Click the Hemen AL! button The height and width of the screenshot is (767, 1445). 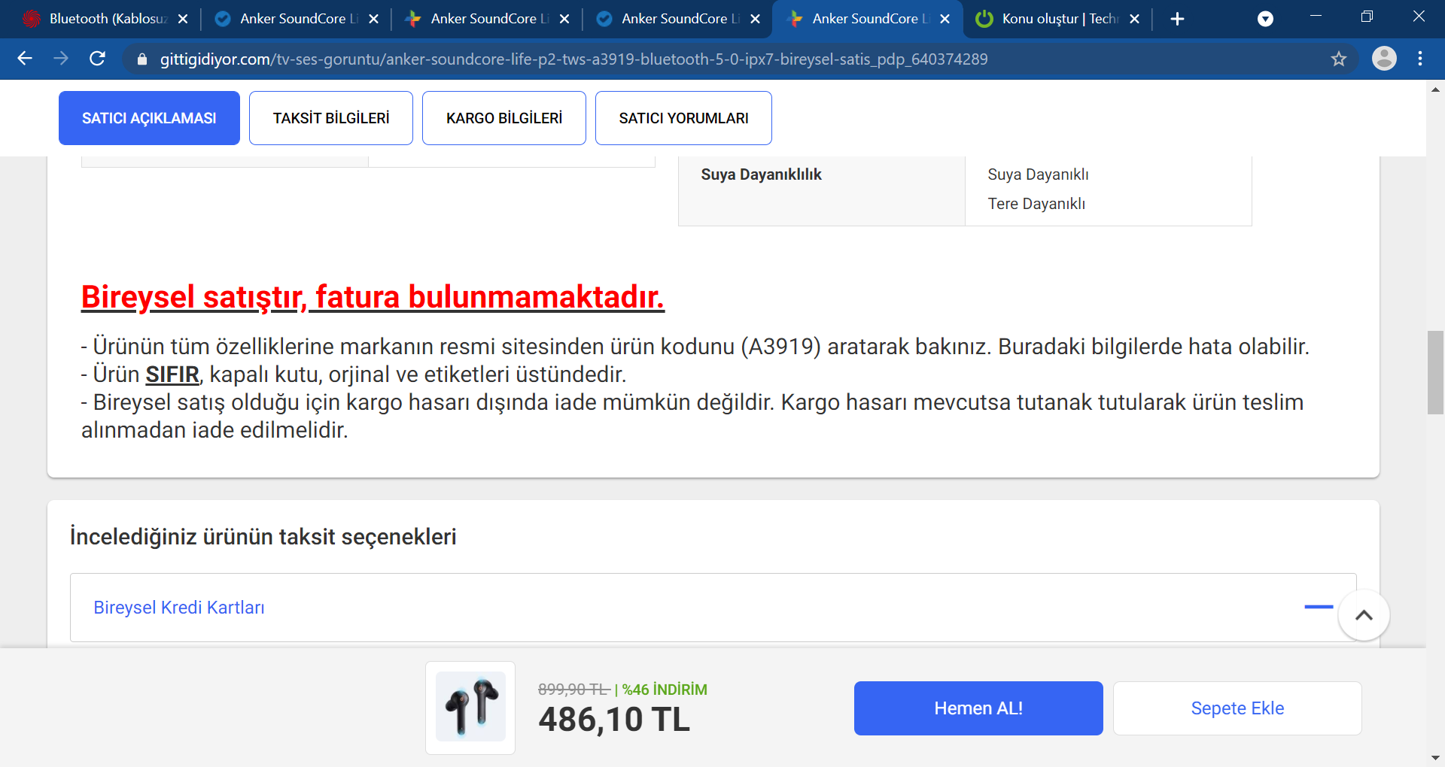(x=978, y=708)
